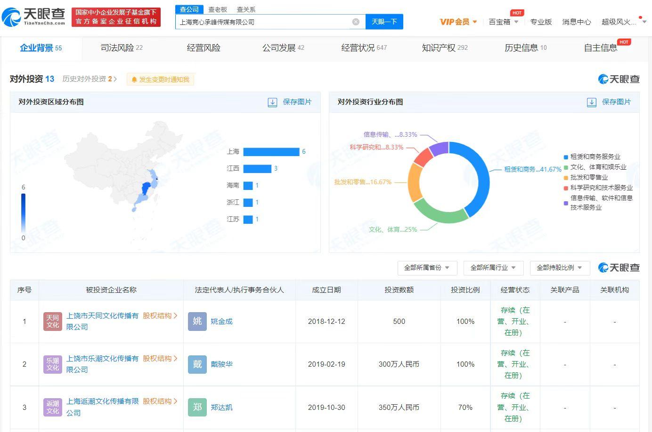Switch to the 查公司 search tab

[189, 9]
